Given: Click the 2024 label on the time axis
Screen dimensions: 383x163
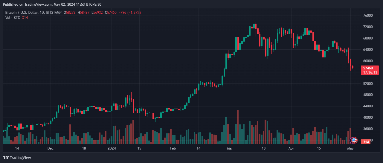Looking at the screenshot, I should [x=112, y=148].
